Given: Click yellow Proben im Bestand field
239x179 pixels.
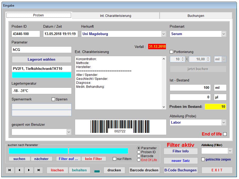Looking at the screenshot, I should 216,107.
